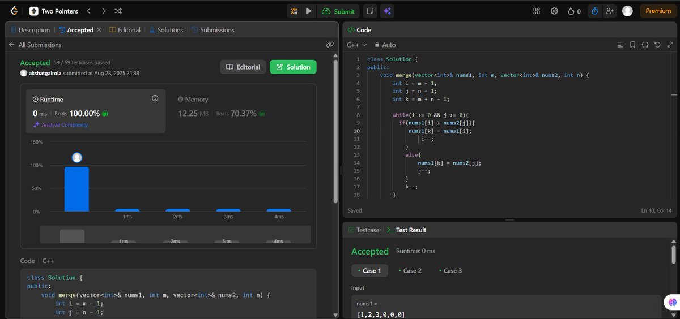Select the Memory stats card
The image size is (680, 319).
point(239,111)
